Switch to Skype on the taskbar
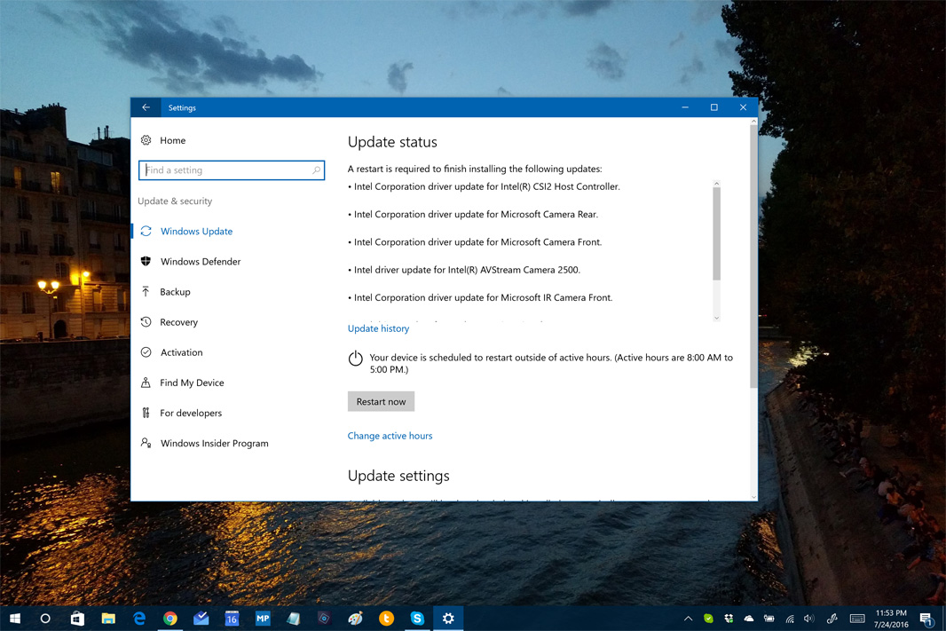 click(x=417, y=619)
